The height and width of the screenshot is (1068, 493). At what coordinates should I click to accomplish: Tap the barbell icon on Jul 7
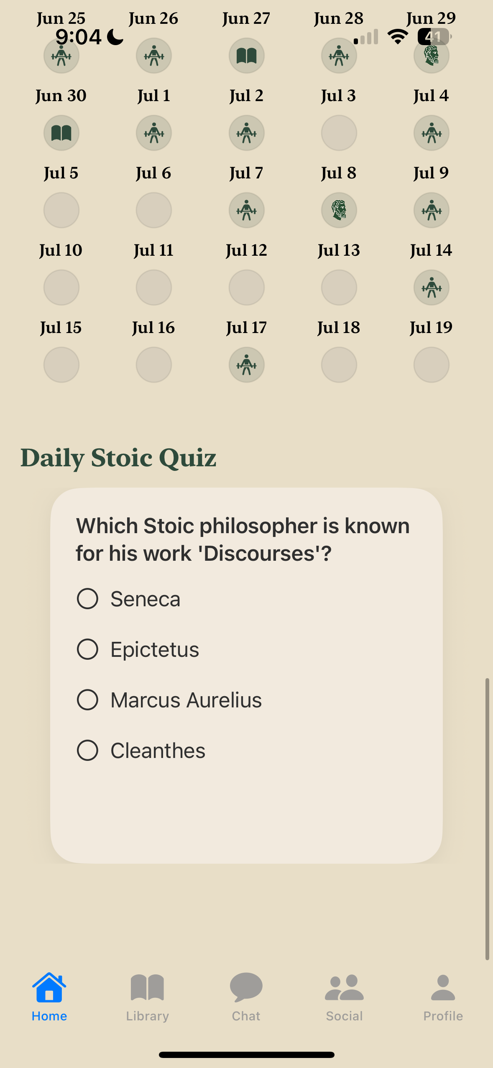pyautogui.click(x=246, y=210)
